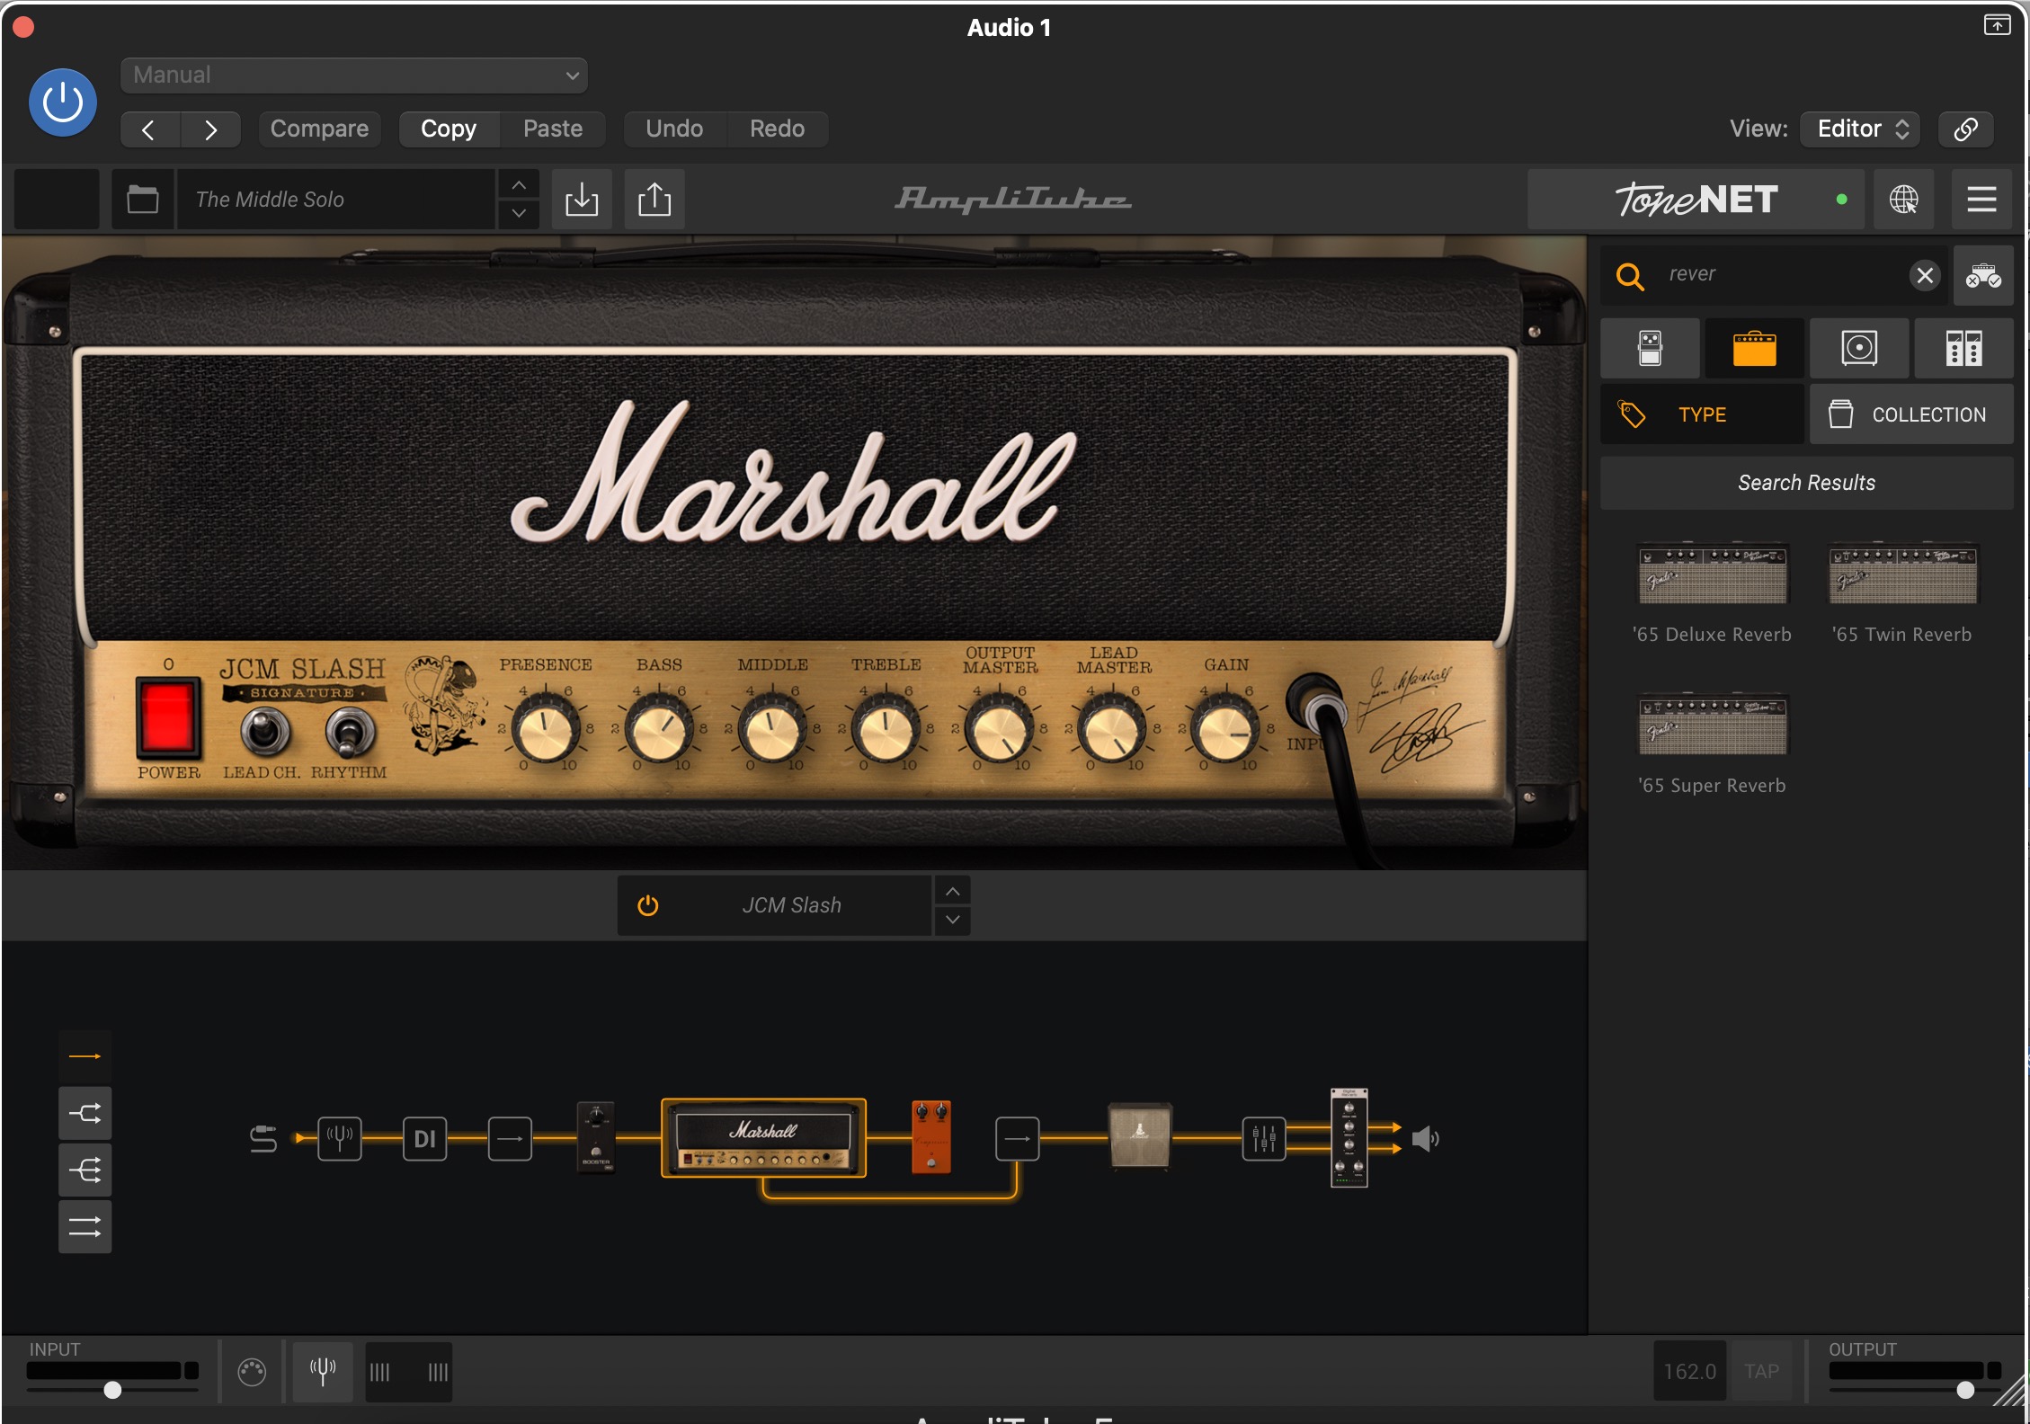Click the ToneNET globe icon
The height and width of the screenshot is (1424, 2030).
click(x=1903, y=199)
